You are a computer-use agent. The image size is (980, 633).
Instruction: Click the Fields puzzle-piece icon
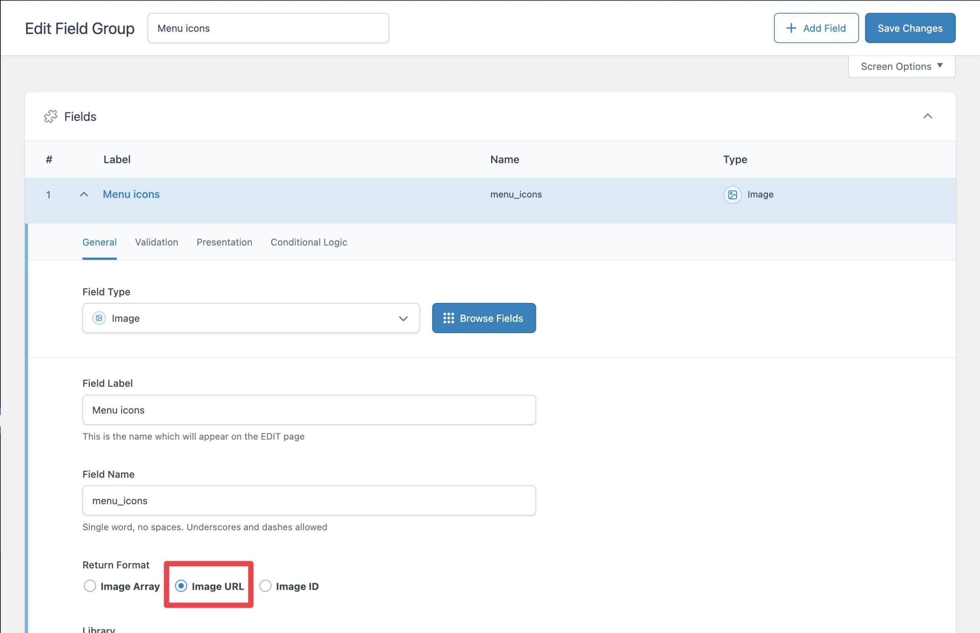point(51,116)
